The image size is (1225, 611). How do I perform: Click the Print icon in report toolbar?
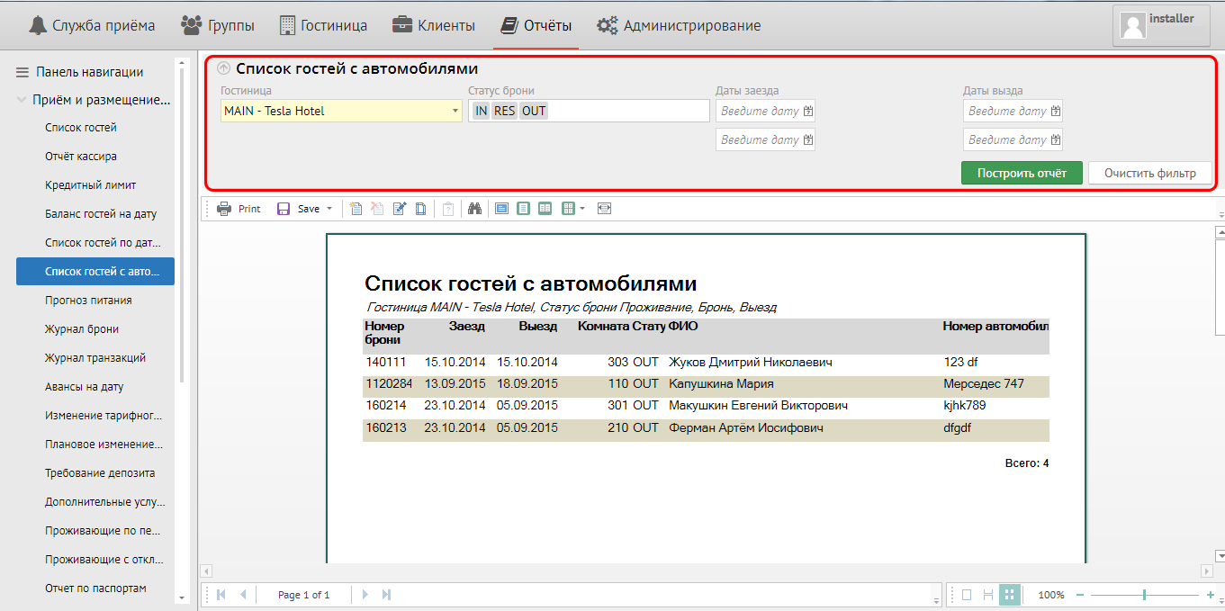pyautogui.click(x=224, y=209)
